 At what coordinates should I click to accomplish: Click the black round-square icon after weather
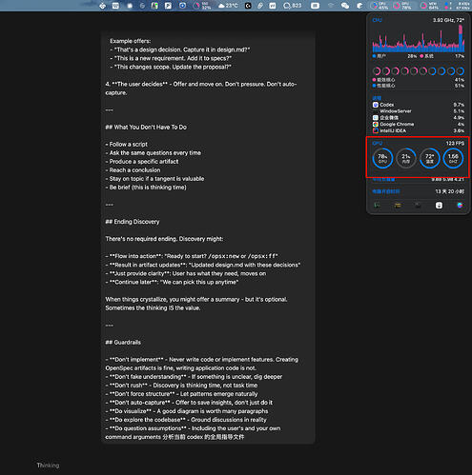tap(248, 6)
